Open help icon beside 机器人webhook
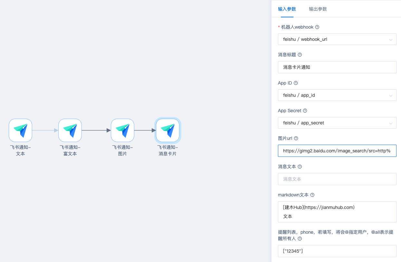 point(317,27)
